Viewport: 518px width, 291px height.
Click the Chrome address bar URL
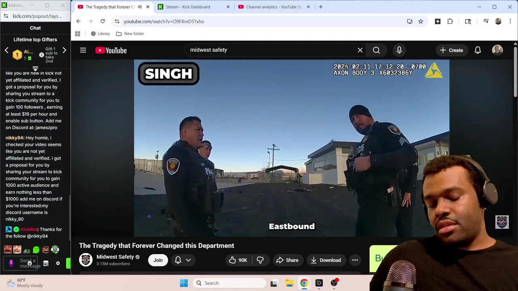pos(164,21)
